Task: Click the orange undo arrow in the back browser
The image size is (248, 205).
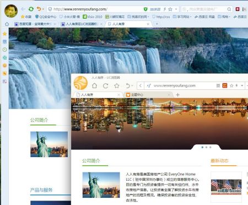Action: click(x=39, y=9)
